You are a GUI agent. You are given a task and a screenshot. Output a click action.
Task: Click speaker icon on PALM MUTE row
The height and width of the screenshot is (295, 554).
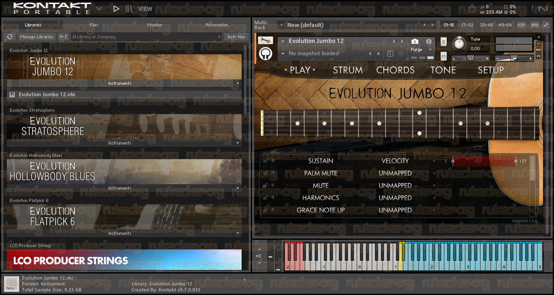click(272, 173)
